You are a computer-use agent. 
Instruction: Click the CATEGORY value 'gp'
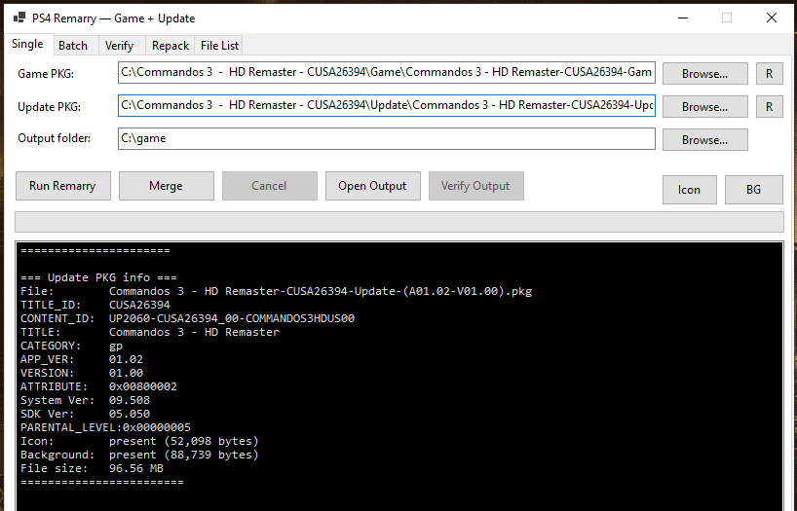115,347
